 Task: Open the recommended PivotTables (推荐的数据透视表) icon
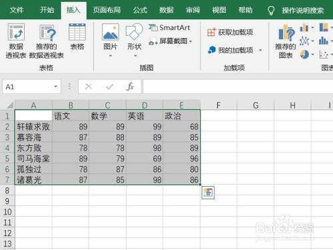pos(47,33)
